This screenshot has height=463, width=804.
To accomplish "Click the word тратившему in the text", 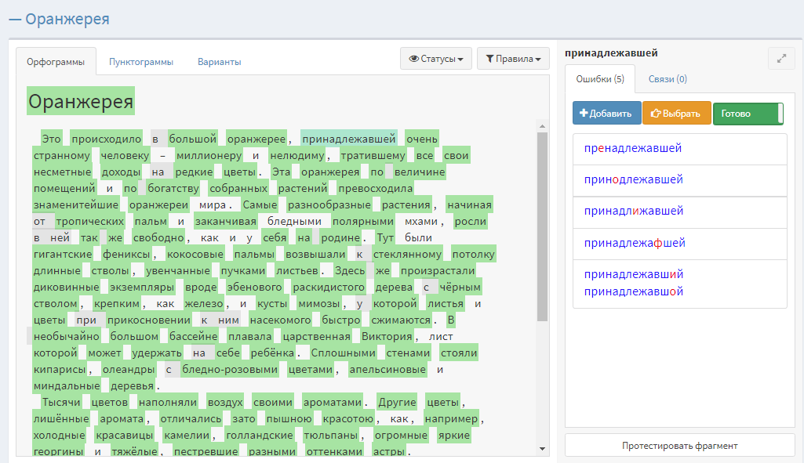I will (373, 155).
